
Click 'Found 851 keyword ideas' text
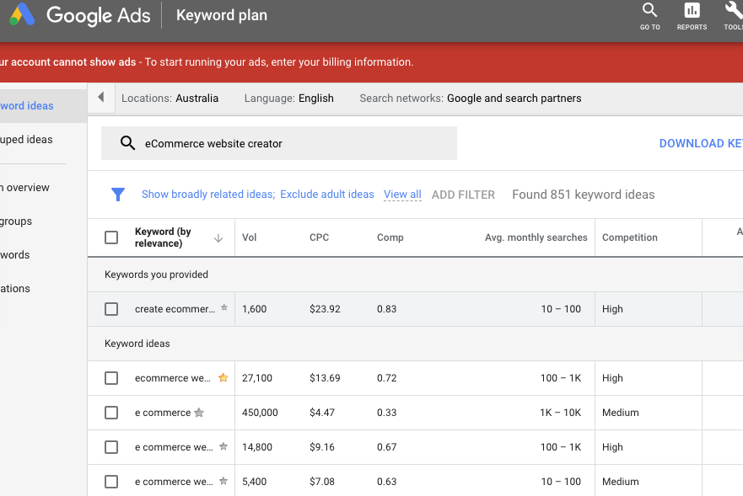pyautogui.click(x=584, y=195)
